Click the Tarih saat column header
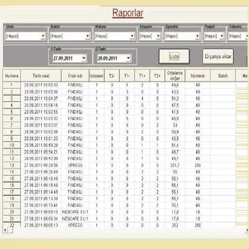This screenshot has width=249, height=249. tap(41, 76)
